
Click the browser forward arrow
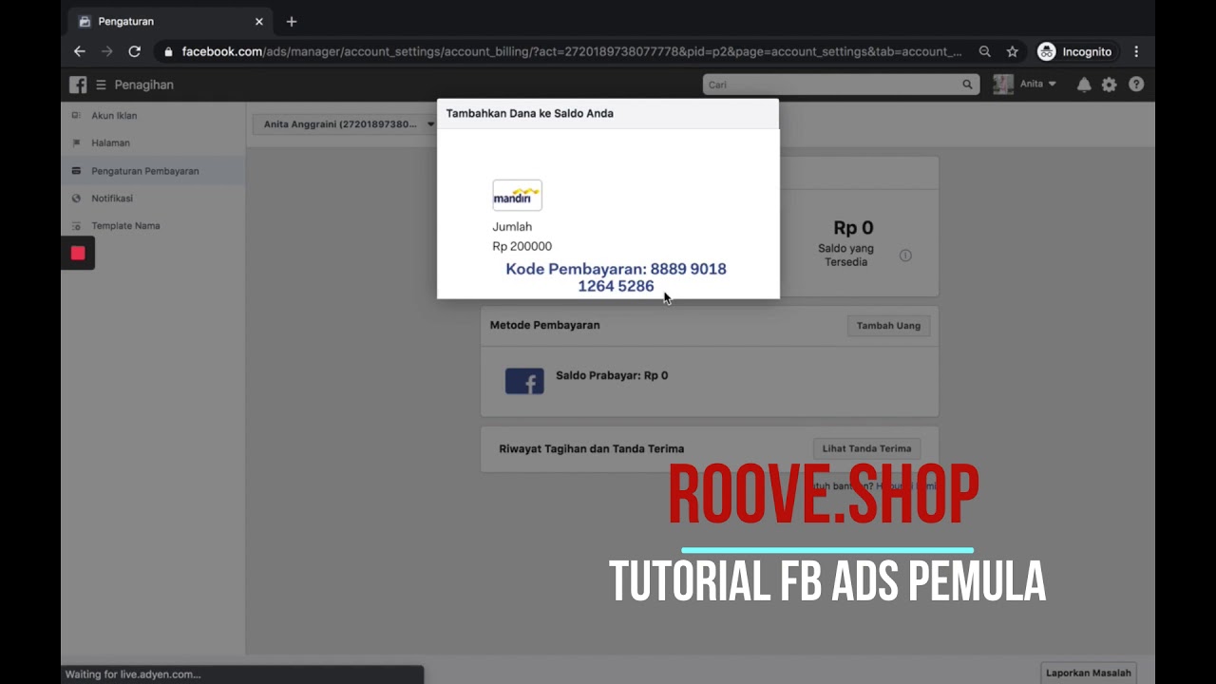pyautogui.click(x=106, y=51)
